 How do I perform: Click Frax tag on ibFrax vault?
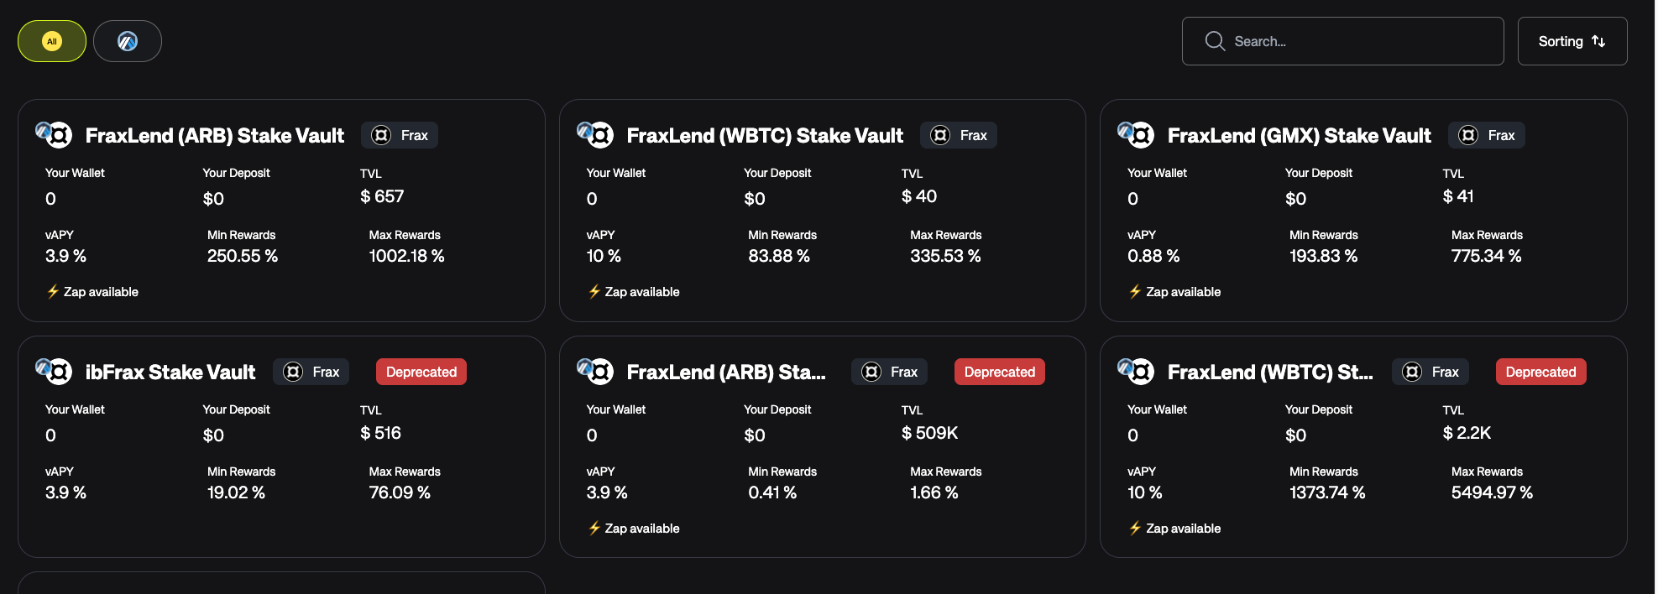311,372
